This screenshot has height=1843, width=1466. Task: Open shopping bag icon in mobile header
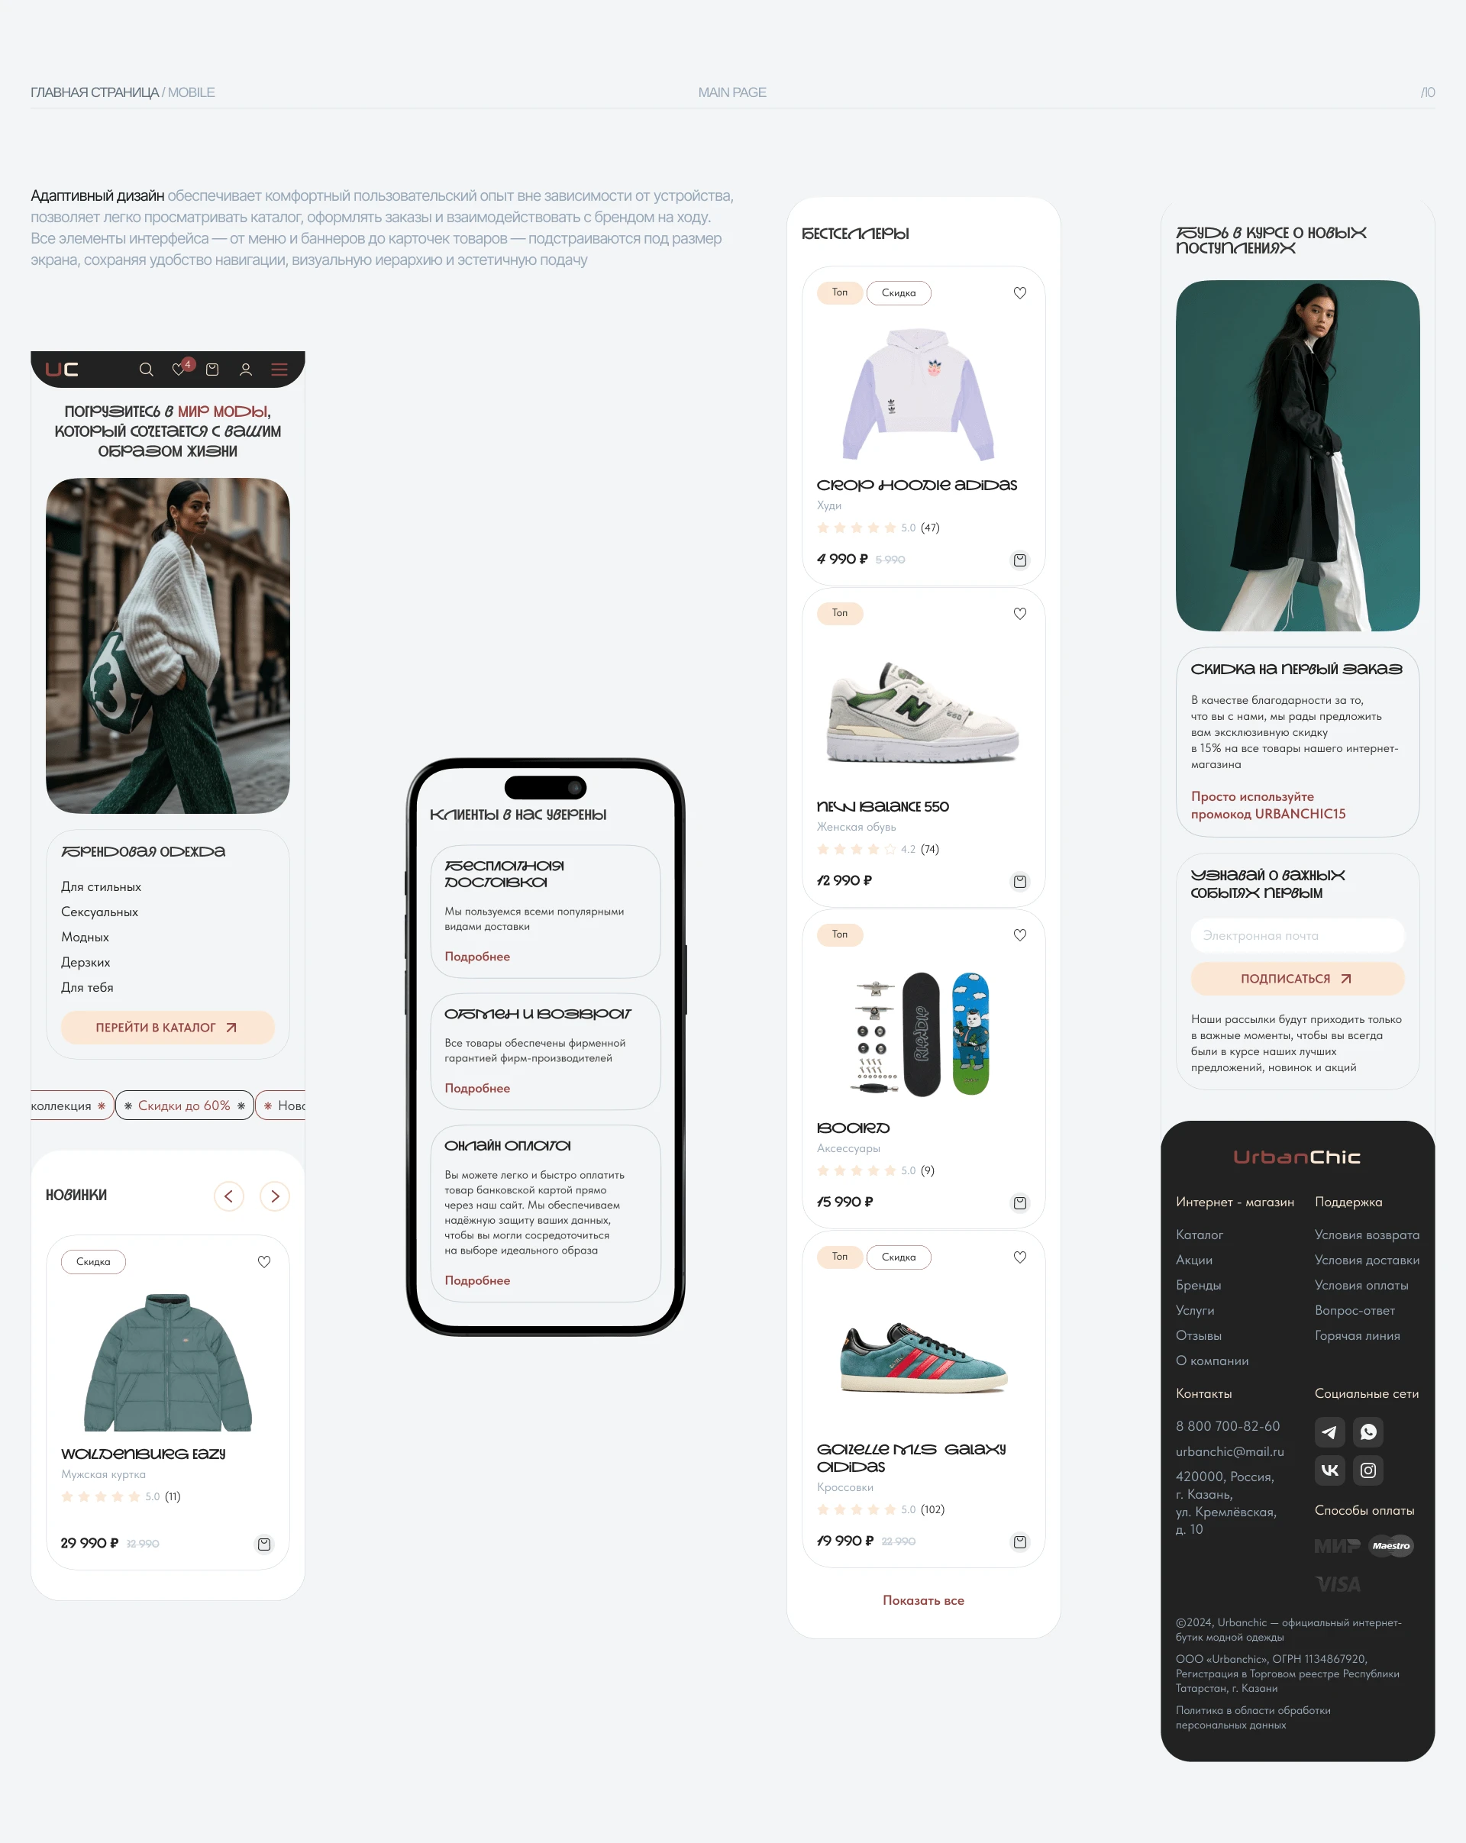coord(212,370)
